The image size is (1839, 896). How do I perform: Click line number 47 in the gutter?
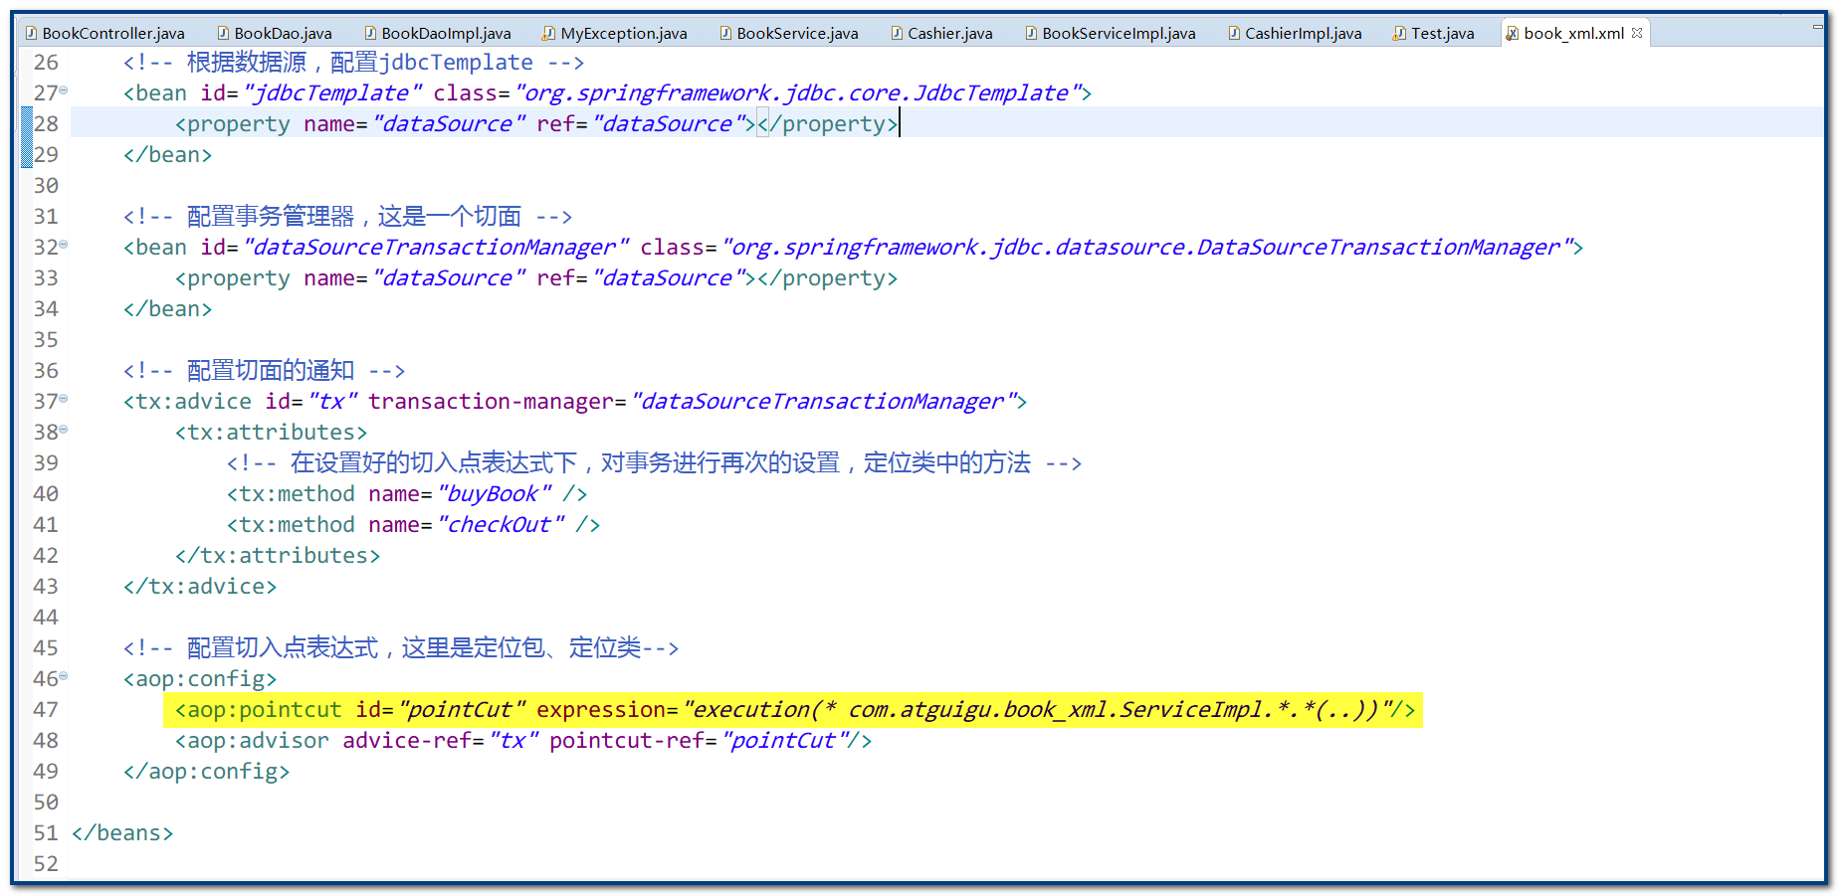pyautogui.click(x=46, y=710)
